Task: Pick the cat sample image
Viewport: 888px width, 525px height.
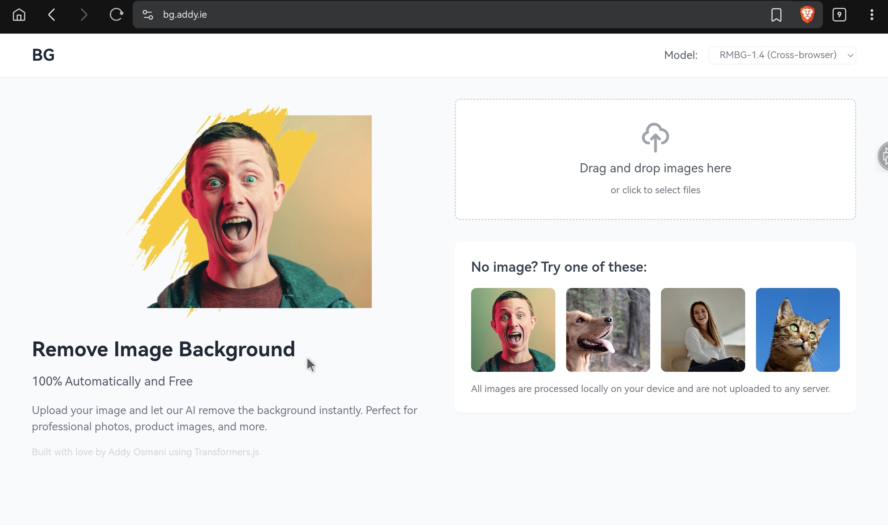Action: [798, 330]
